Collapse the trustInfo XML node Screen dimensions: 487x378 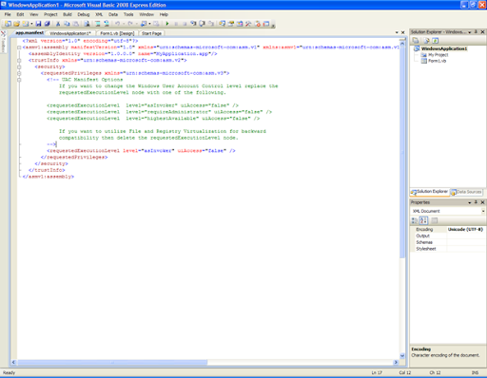[x=19, y=61]
